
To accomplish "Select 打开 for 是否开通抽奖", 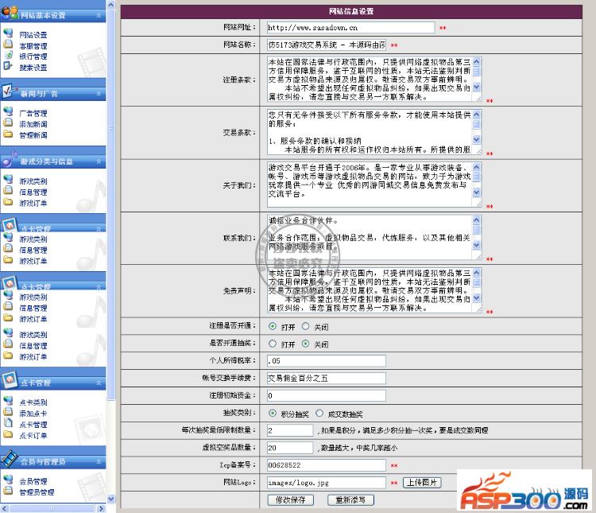I will 272,344.
